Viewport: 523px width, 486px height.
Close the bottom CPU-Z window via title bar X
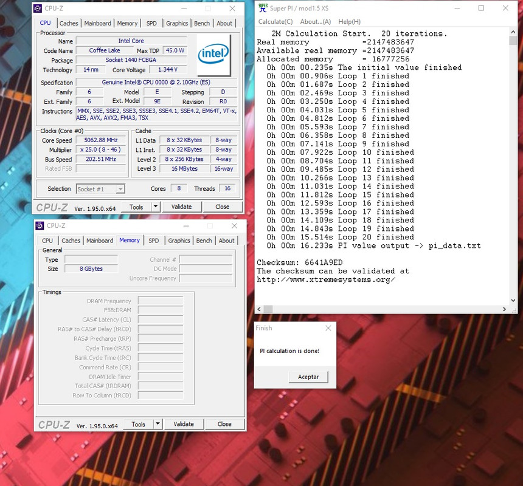coord(235,225)
